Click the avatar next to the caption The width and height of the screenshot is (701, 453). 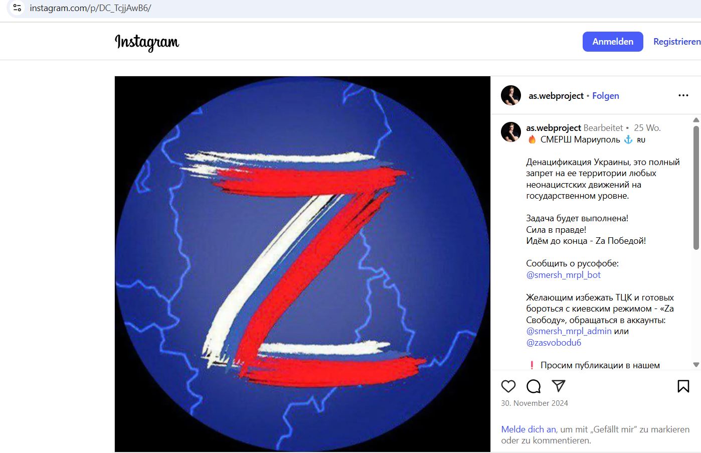coord(511,132)
